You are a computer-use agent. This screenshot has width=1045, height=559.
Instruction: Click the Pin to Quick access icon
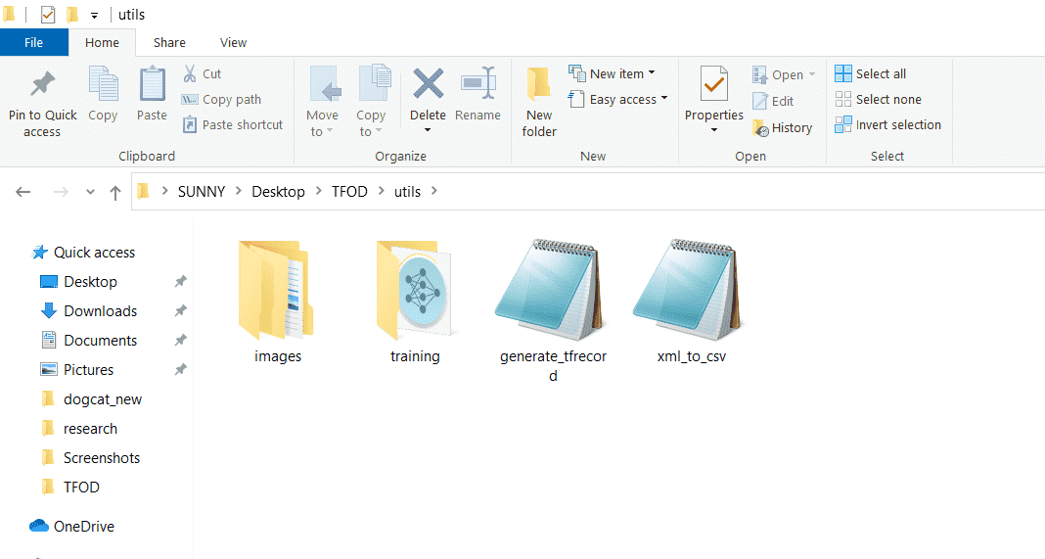(43, 83)
